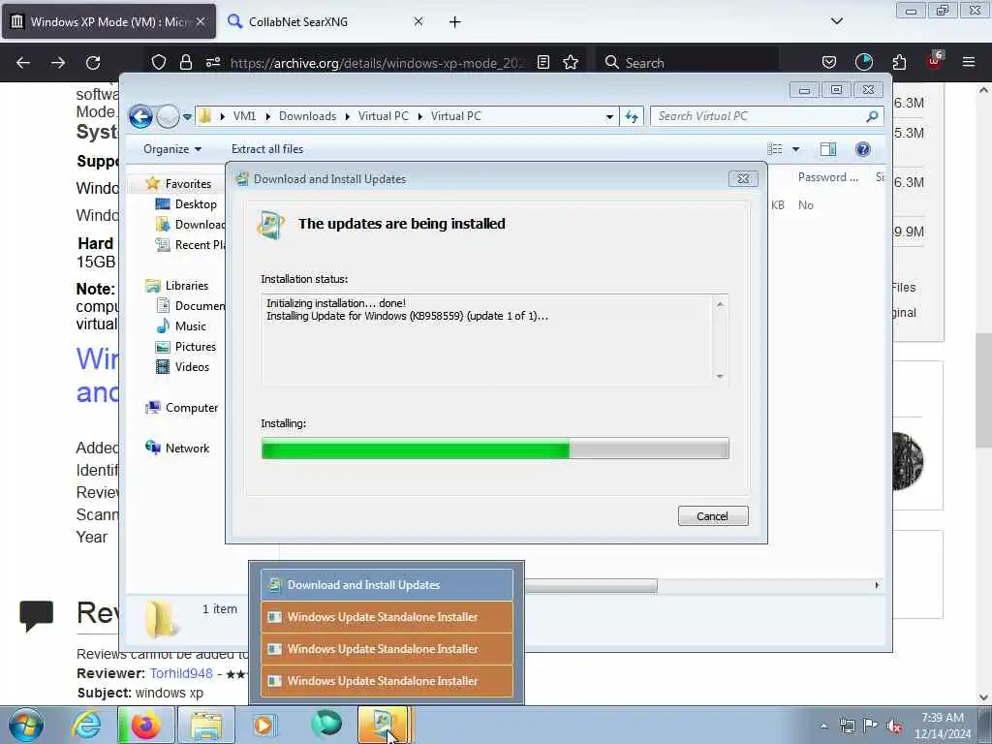Viewport: 992px width, 744px height.
Task: Click Extract all files
Action: point(267,149)
